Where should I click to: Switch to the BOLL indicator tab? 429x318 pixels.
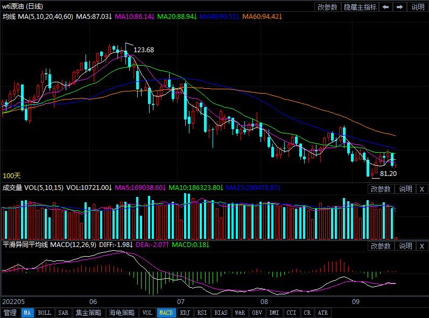[x=45, y=313]
